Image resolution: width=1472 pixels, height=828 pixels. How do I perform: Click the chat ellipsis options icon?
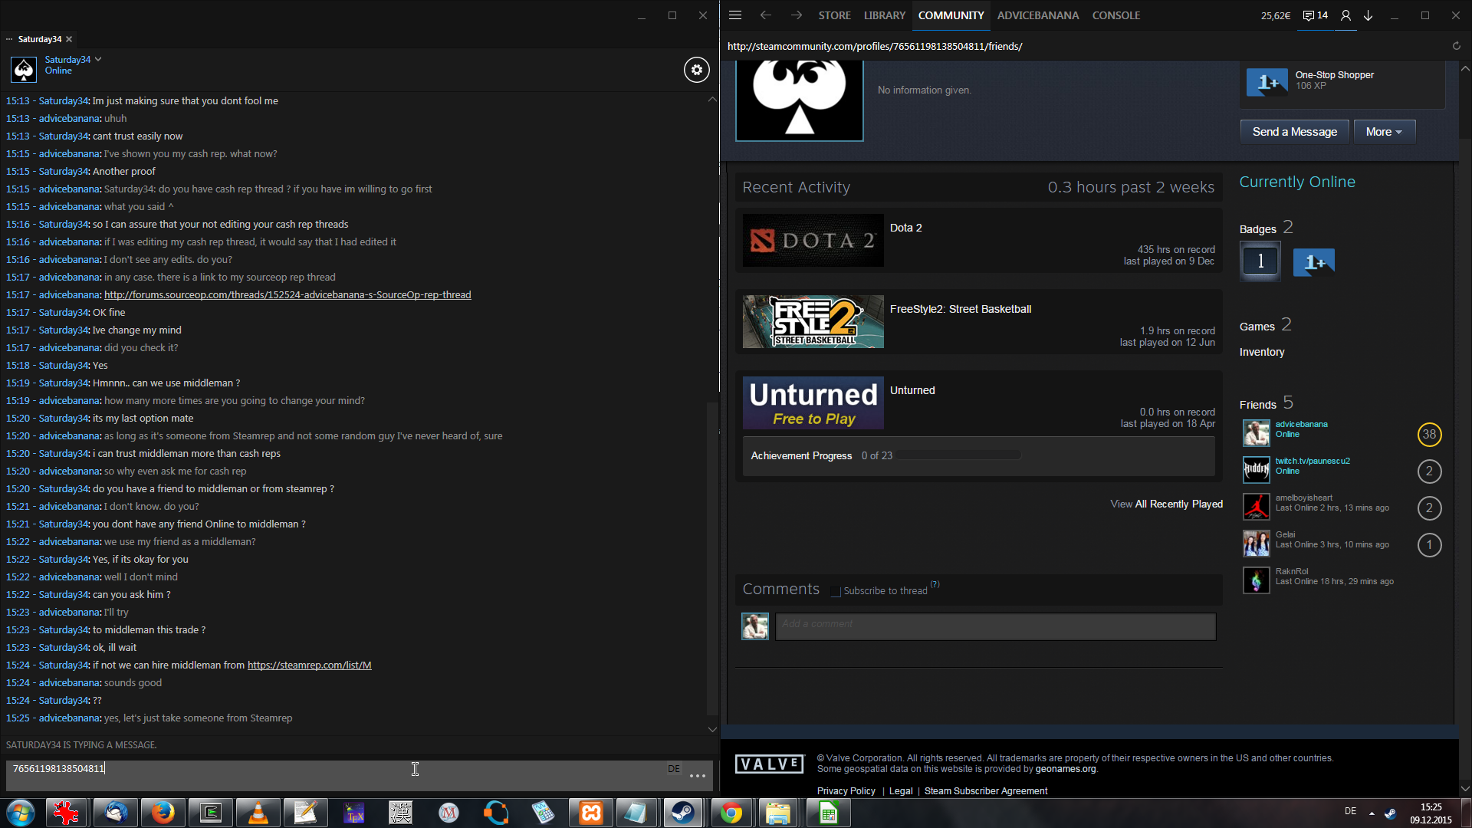(697, 776)
